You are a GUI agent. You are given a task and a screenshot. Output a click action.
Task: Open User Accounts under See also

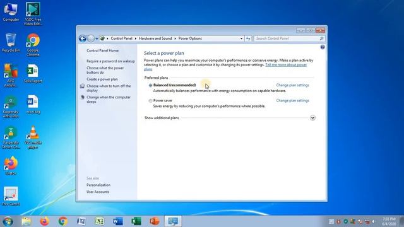coord(98,192)
